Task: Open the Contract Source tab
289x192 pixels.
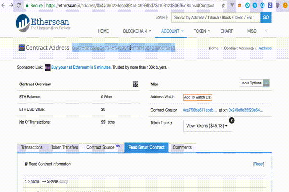Action: tap(103, 147)
